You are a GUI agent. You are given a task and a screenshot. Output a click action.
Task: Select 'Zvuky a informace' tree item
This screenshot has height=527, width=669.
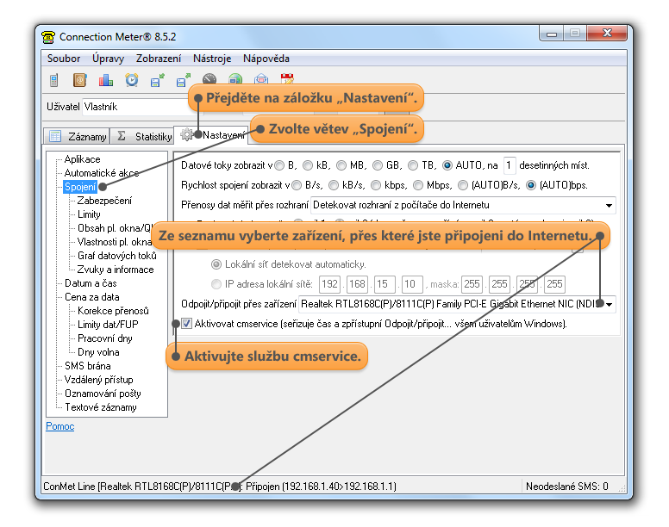[x=116, y=270]
